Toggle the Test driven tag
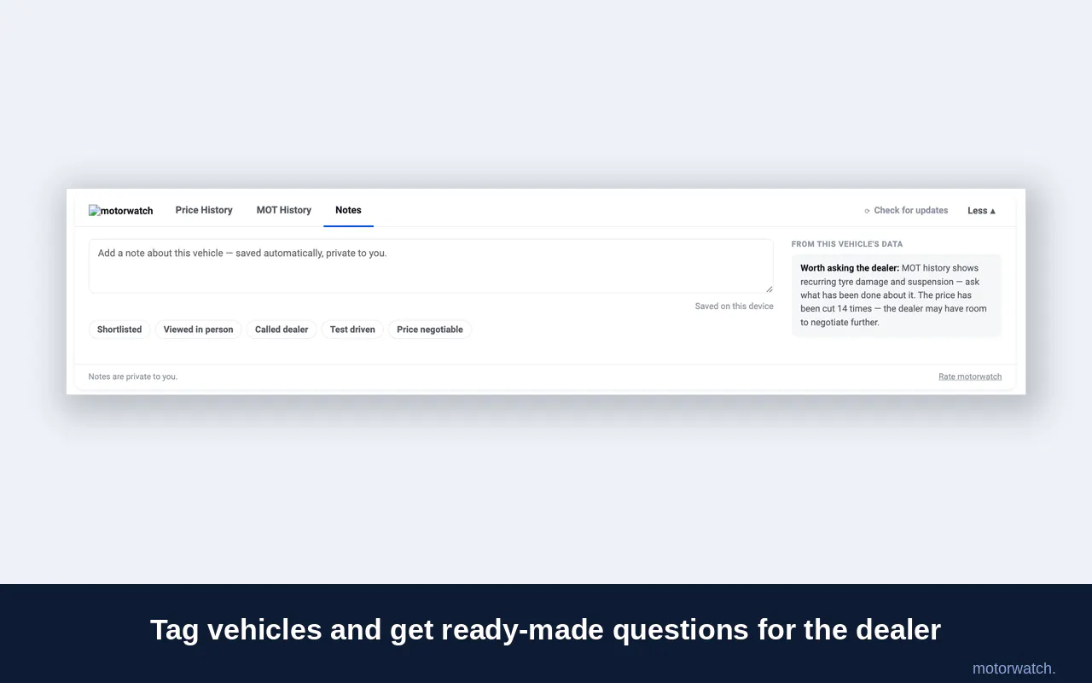The width and height of the screenshot is (1092, 683). (352, 330)
